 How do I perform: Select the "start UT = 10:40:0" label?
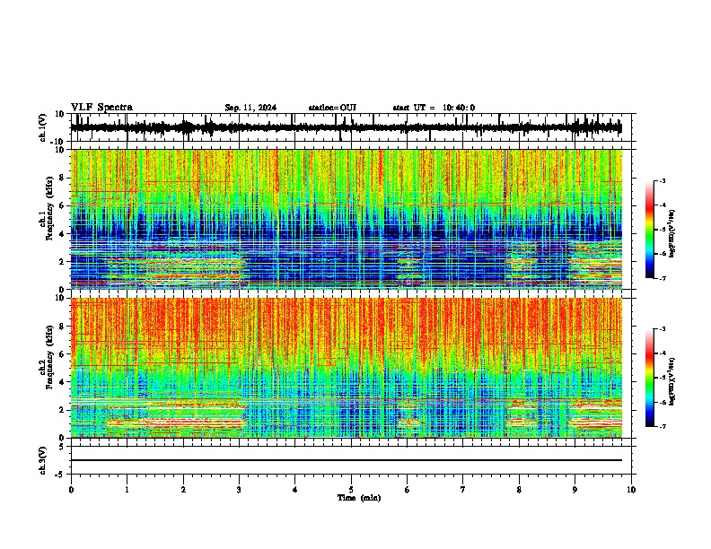(x=434, y=108)
